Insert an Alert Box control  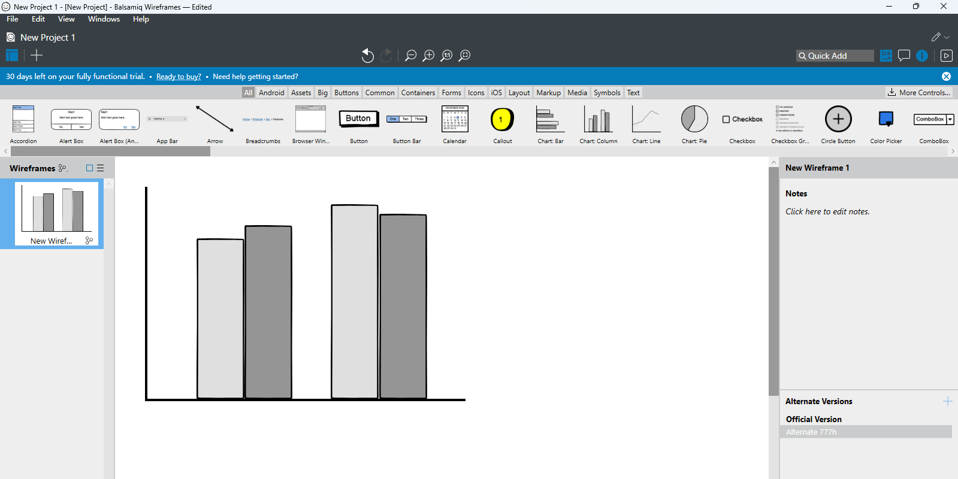click(71, 125)
